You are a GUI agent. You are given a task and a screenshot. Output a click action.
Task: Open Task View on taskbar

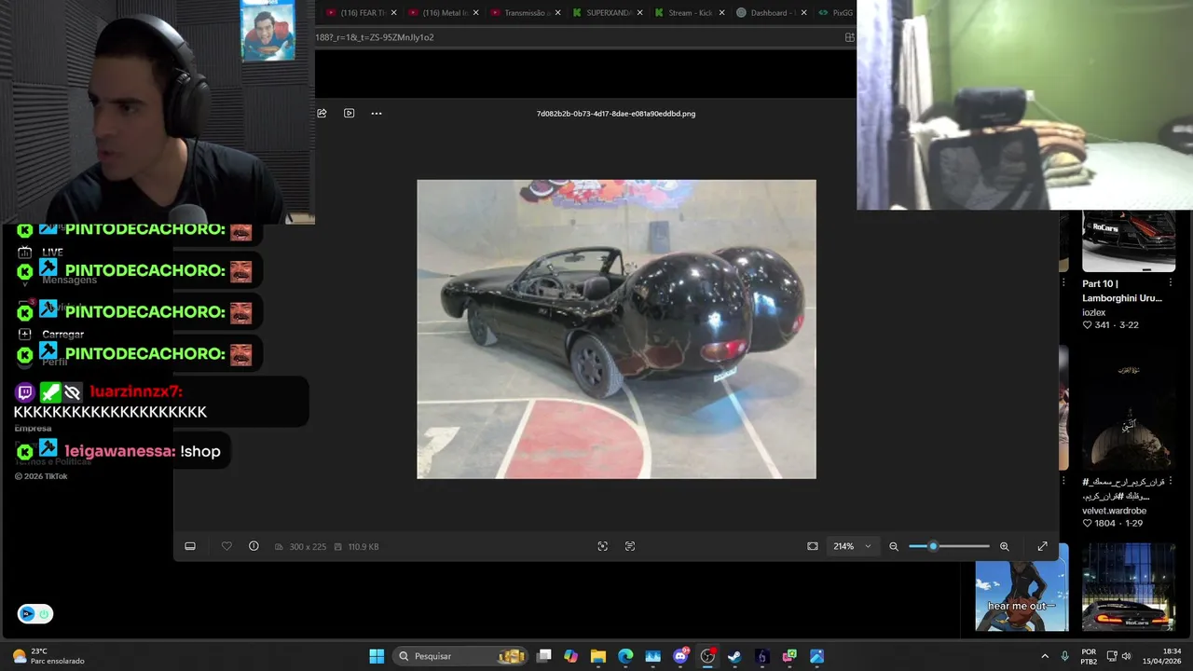click(x=544, y=656)
